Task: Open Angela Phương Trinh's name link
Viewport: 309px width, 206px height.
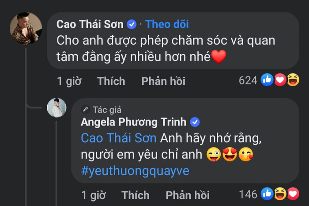Action: tap(134, 122)
